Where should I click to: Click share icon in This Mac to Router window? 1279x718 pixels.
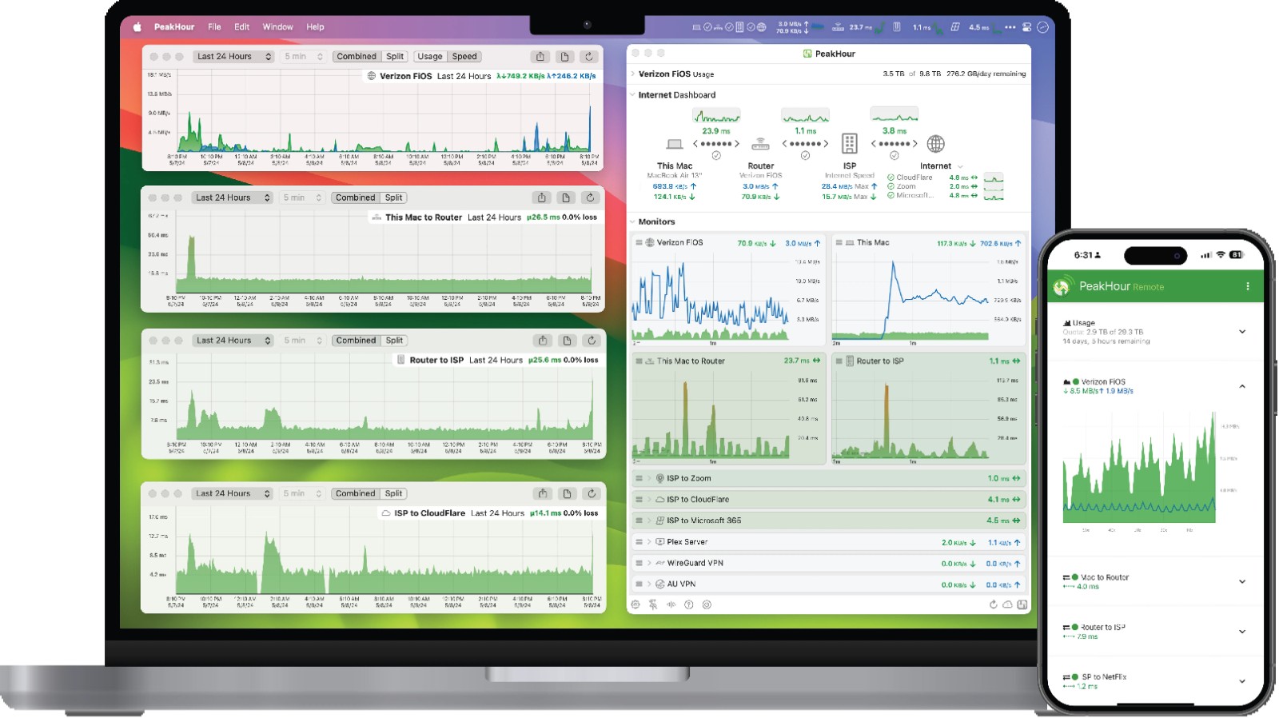(542, 197)
